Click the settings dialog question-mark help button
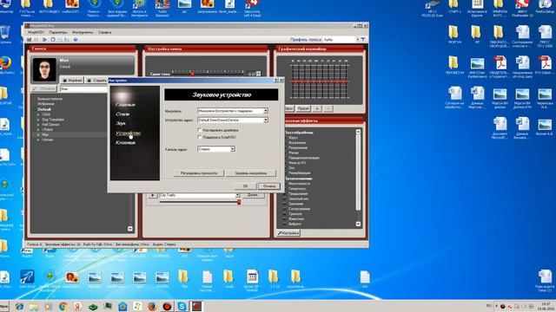This screenshot has width=556, height=312. (x=276, y=81)
